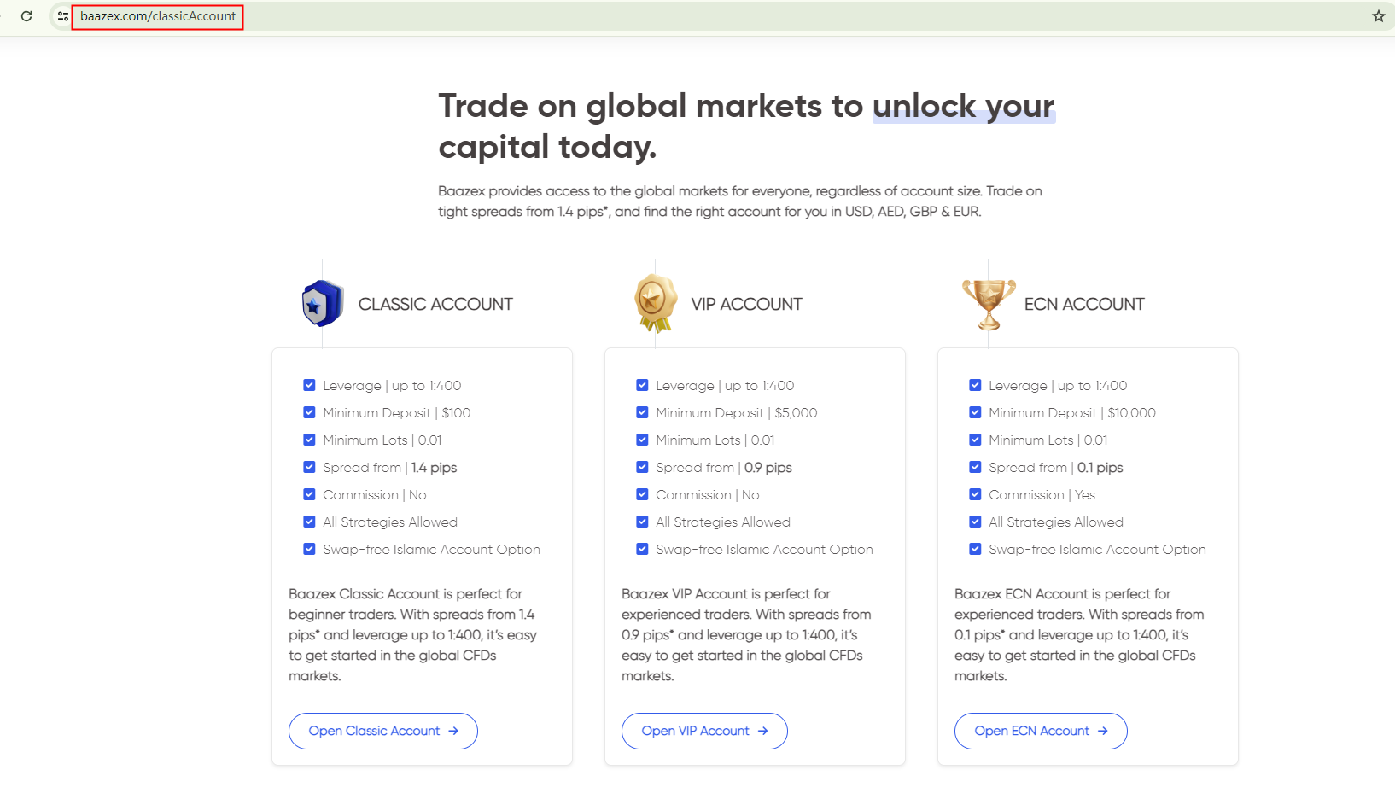
Task: Select the ECN ACCOUNT heading
Action: (x=1083, y=305)
